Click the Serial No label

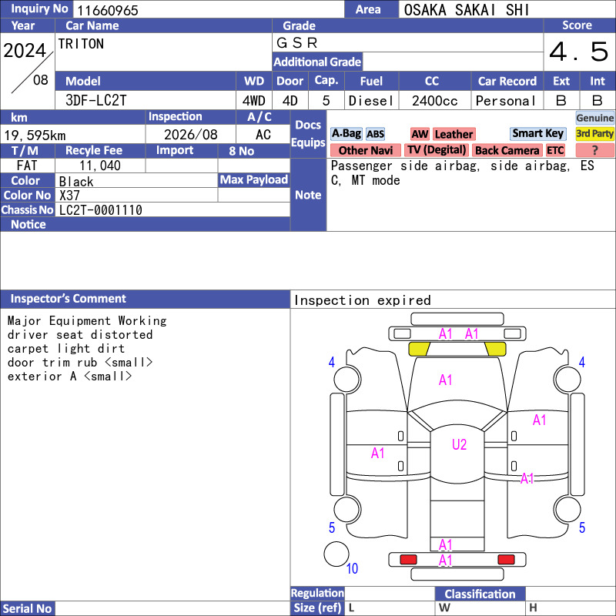point(27,608)
